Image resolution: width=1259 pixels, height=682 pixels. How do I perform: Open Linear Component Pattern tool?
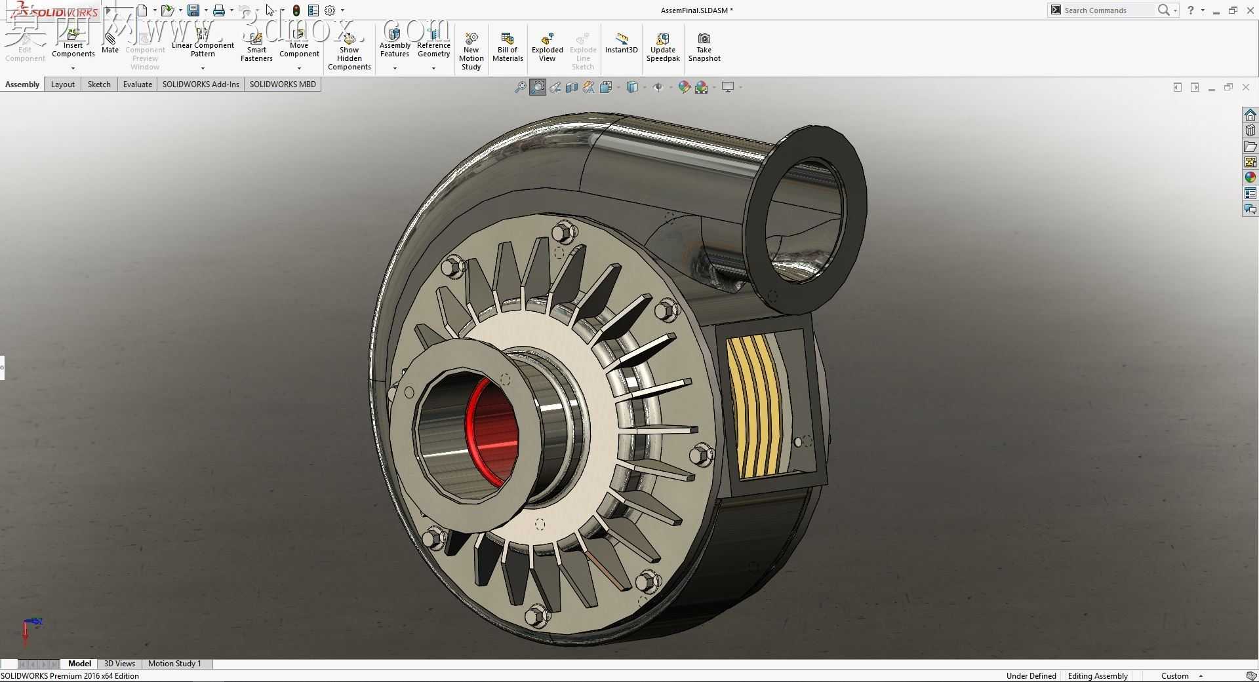tap(203, 43)
